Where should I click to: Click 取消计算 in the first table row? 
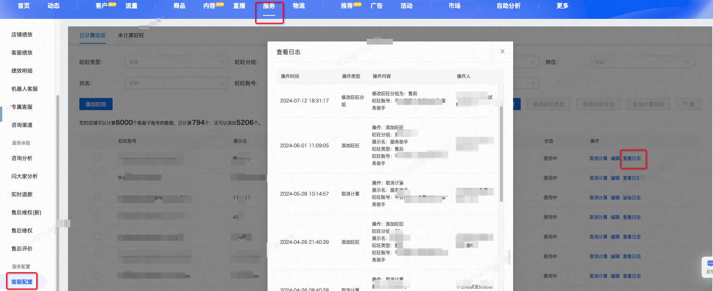[x=599, y=159]
